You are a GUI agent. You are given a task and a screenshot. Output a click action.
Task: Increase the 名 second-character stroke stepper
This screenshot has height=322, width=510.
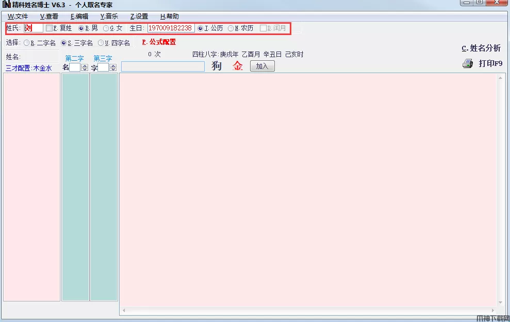[x=85, y=65]
